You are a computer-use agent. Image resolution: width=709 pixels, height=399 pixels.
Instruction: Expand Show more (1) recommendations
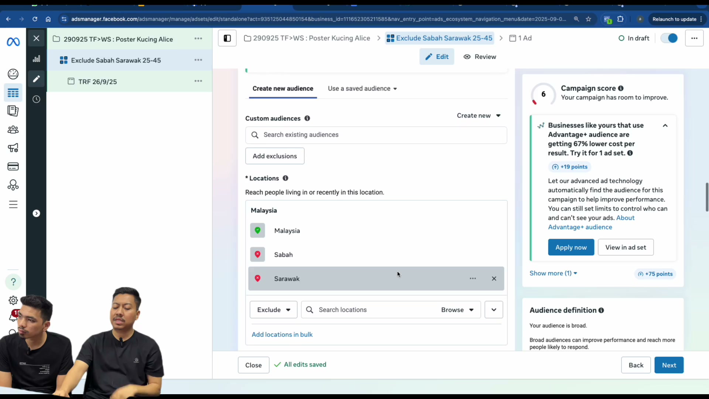click(x=553, y=273)
